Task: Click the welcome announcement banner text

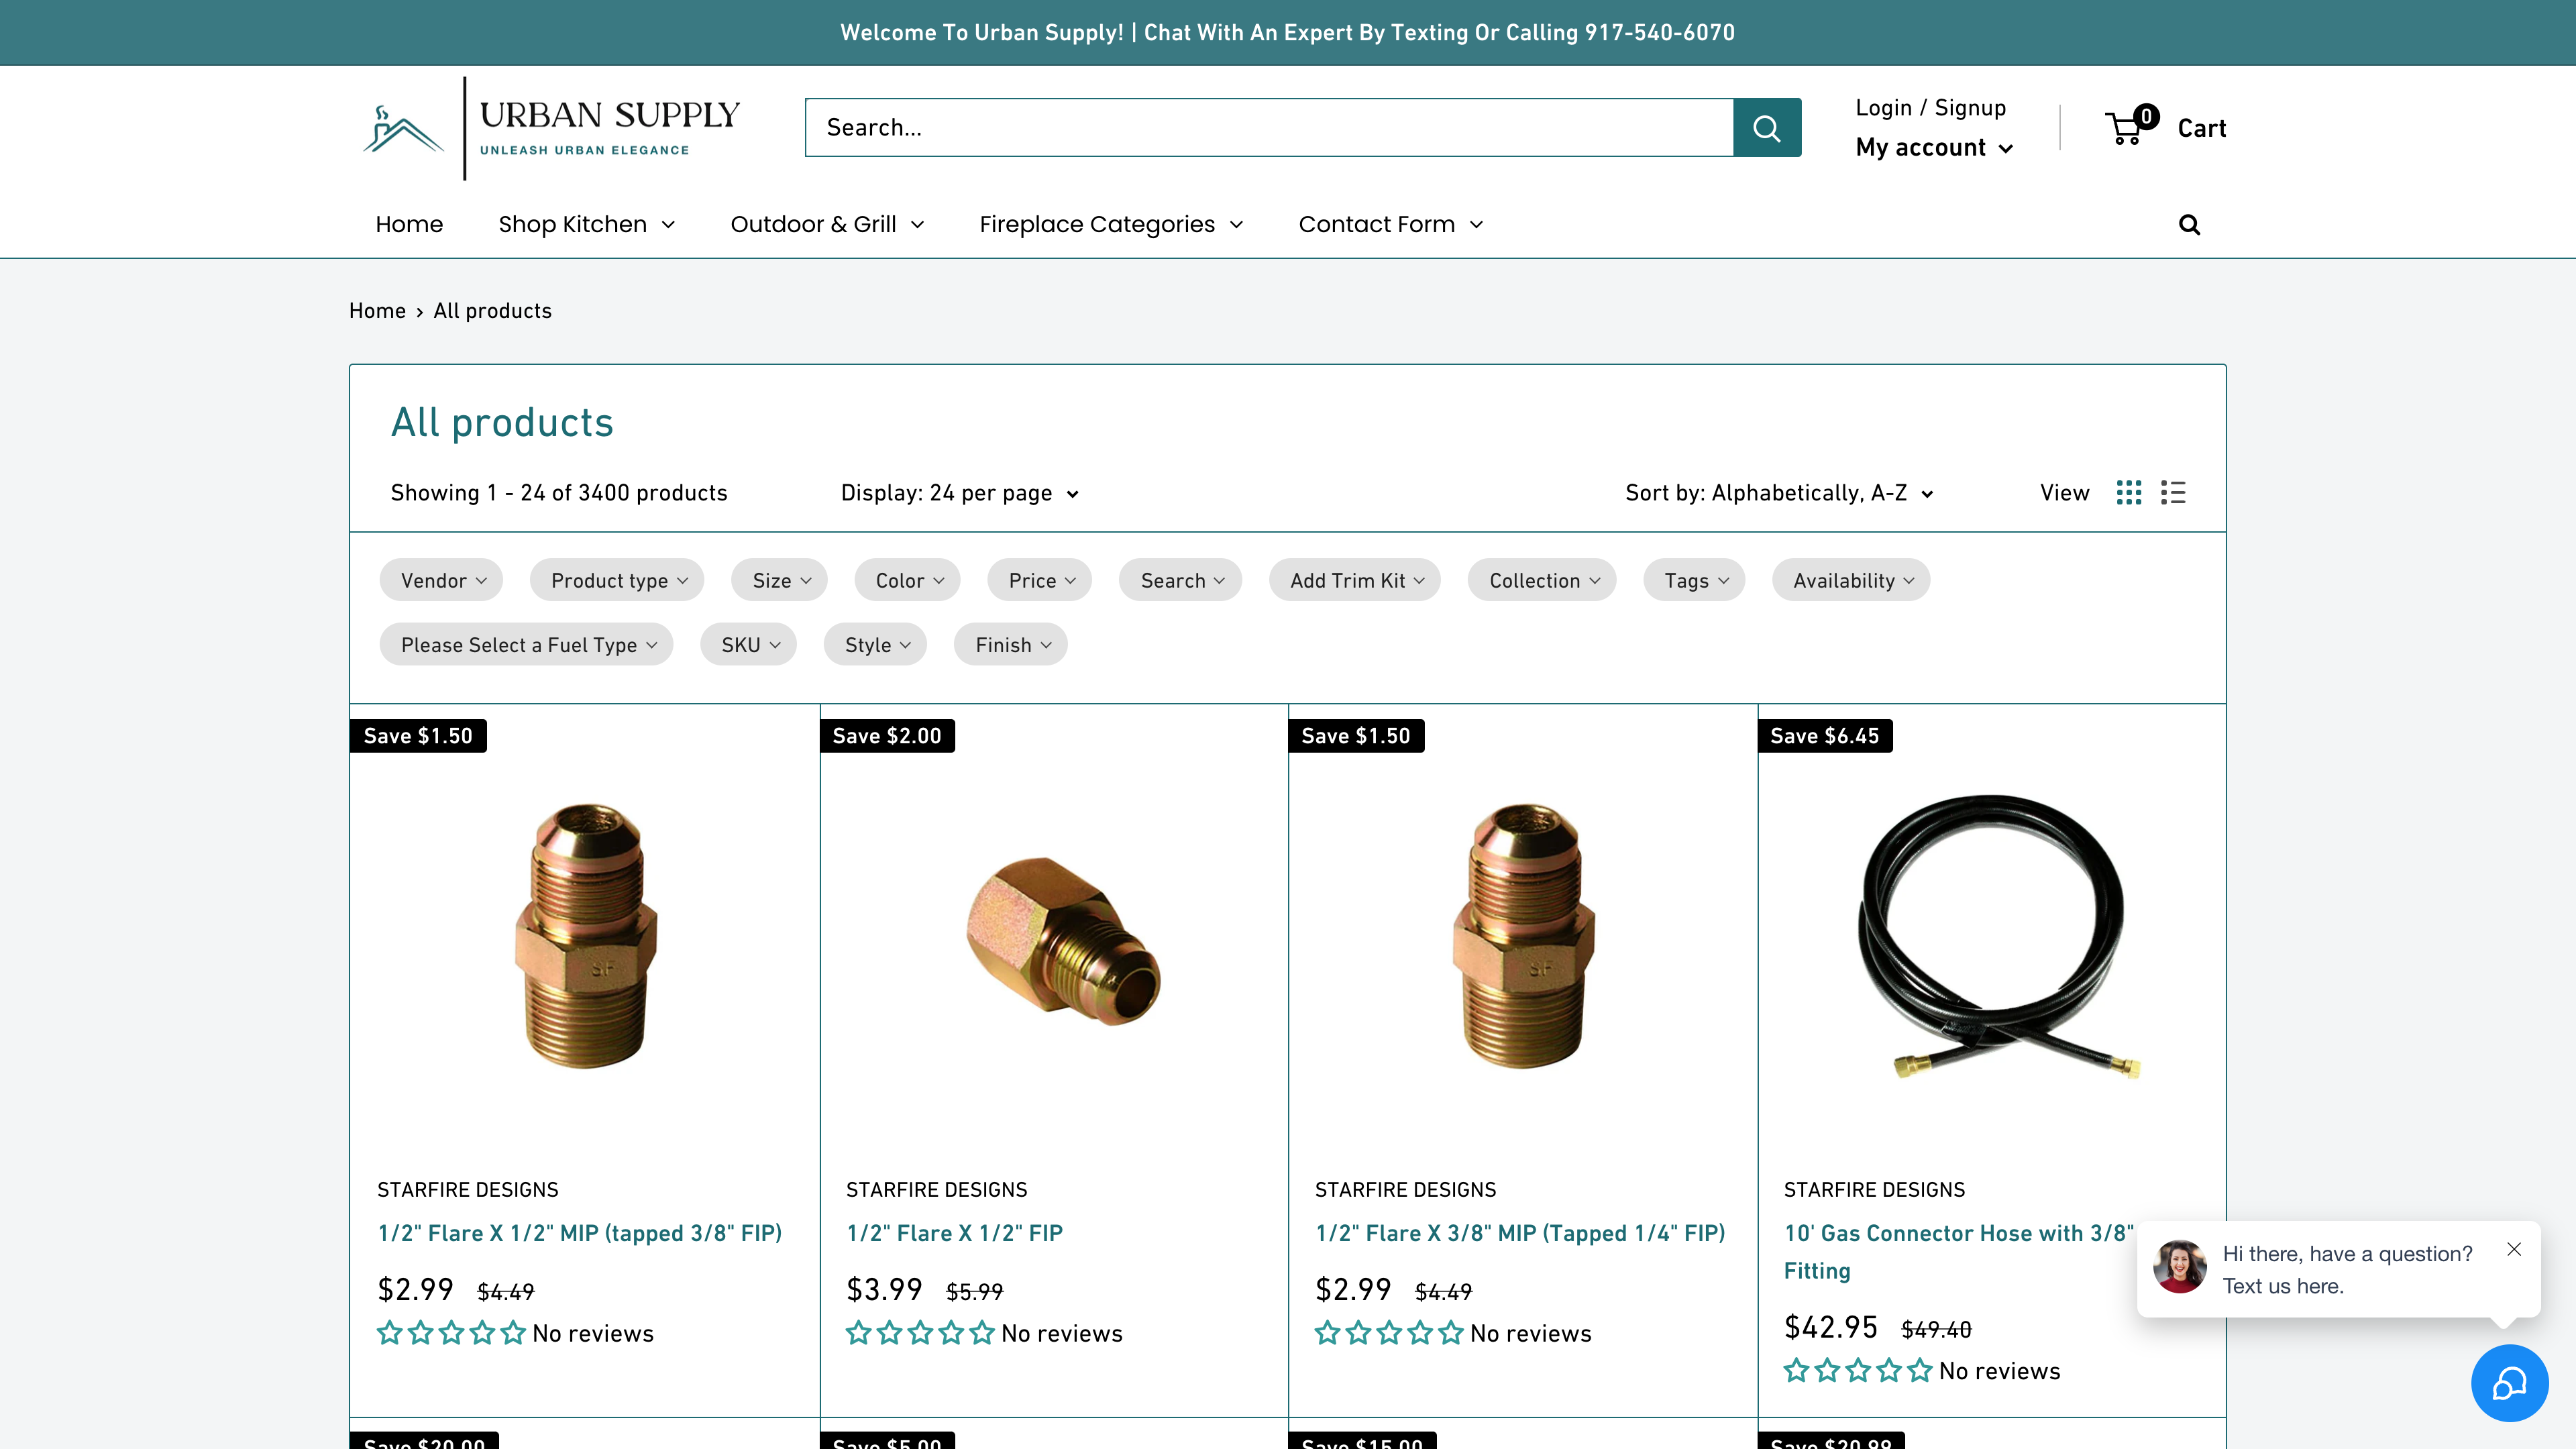Action: click(1287, 33)
